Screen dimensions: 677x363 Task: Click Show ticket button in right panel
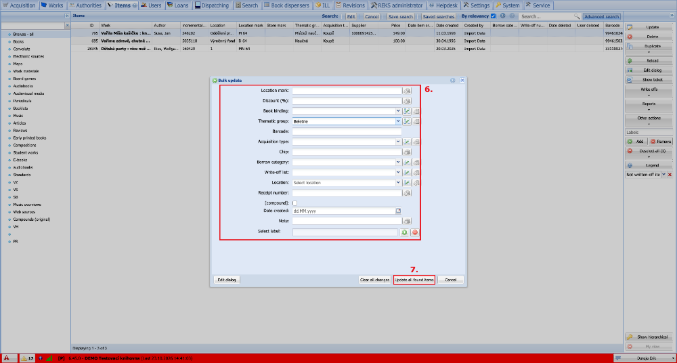pyautogui.click(x=649, y=79)
